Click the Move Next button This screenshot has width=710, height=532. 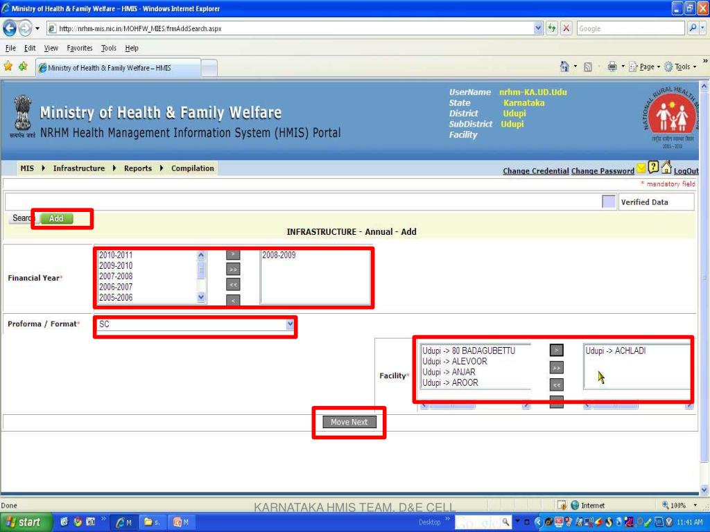pyautogui.click(x=349, y=422)
